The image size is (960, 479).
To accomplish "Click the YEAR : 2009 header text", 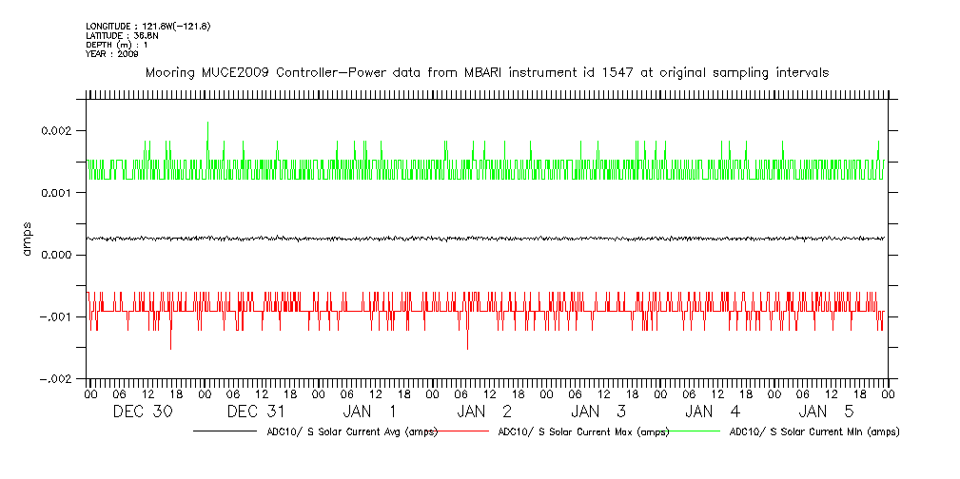I will [x=112, y=54].
